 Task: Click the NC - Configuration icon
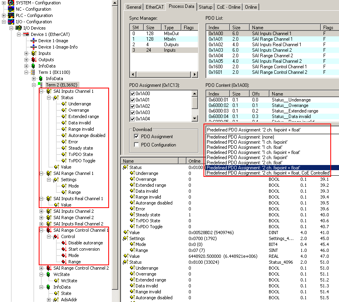11,9
